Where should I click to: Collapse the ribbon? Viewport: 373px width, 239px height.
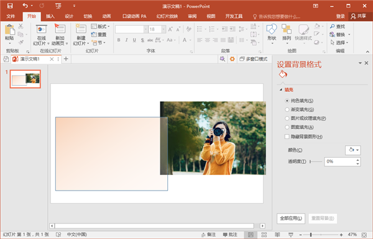[x=367, y=52]
